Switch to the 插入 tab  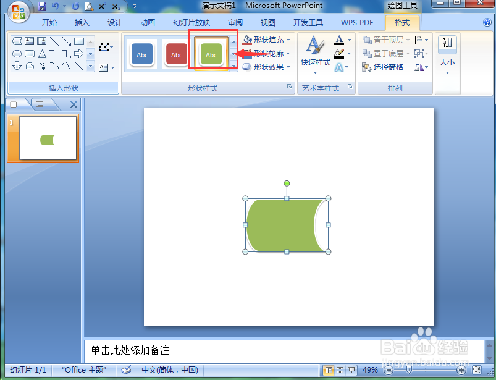[82, 22]
